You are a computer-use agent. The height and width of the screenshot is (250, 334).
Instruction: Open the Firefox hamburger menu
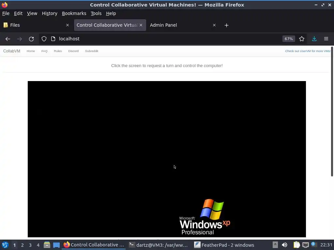326,39
